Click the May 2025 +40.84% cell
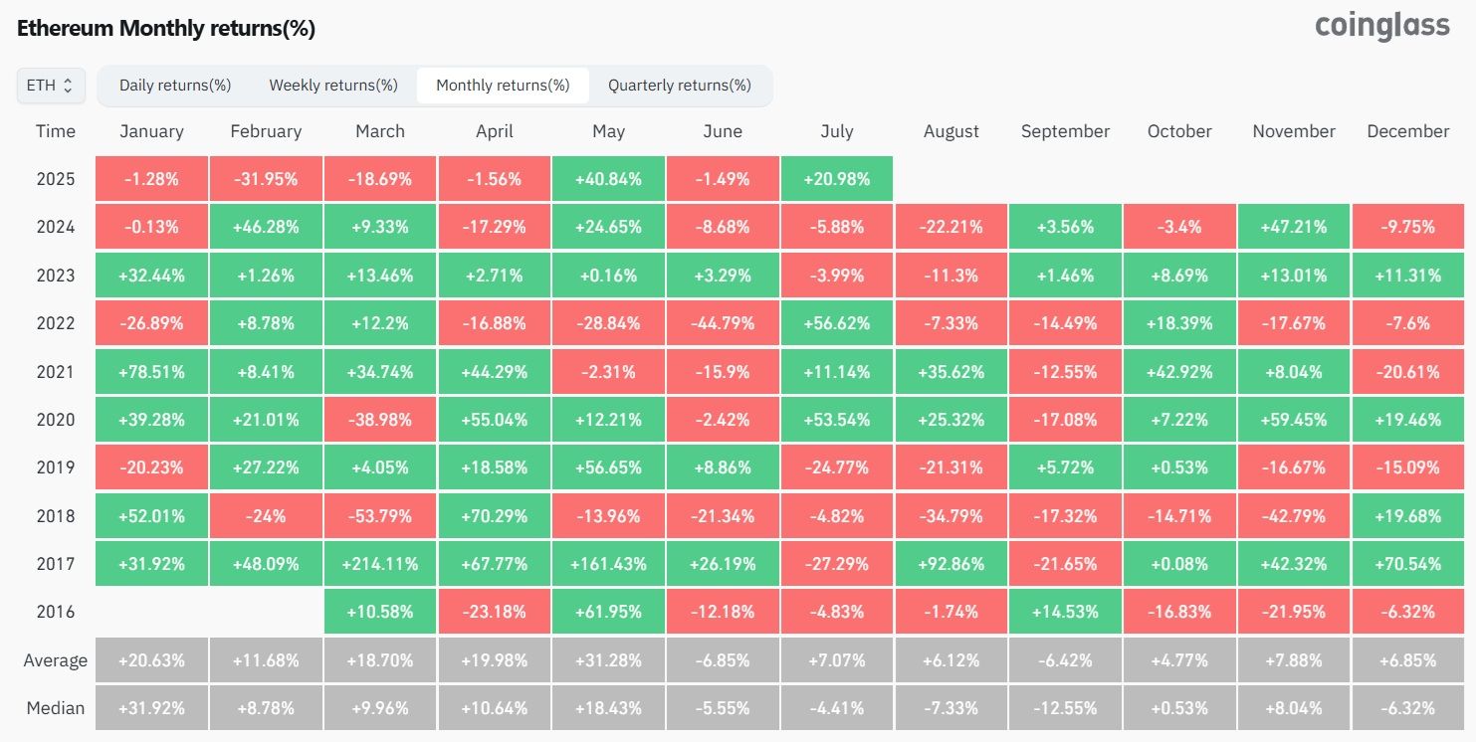 pos(608,179)
